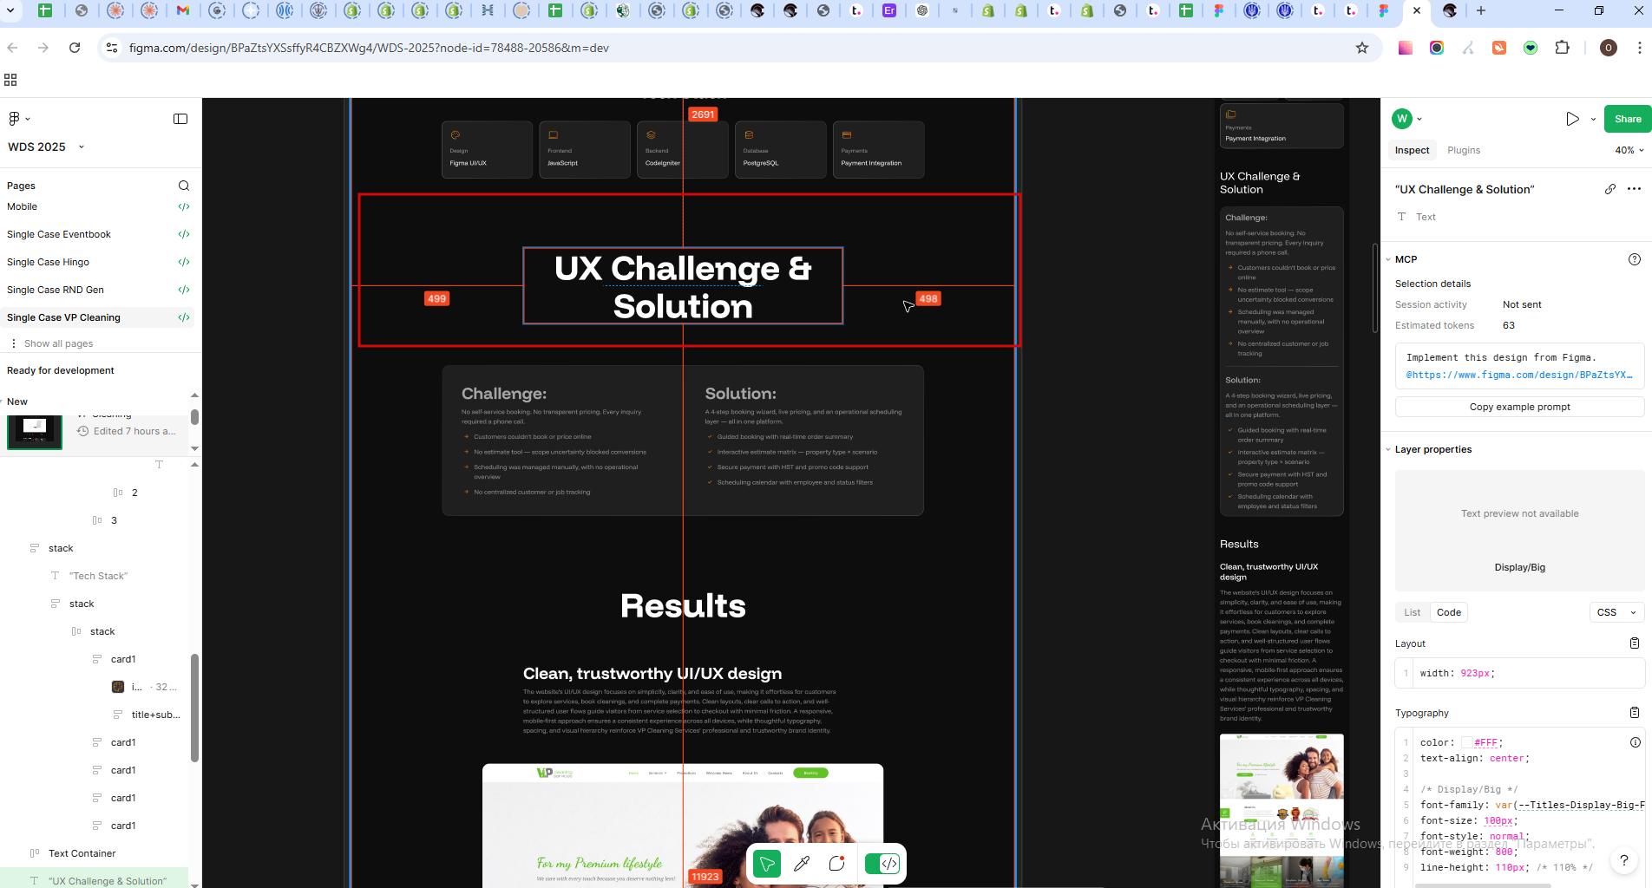This screenshot has width=1652, height=888.
Task: Select the annotation pen tool
Action: pyautogui.click(x=802, y=864)
